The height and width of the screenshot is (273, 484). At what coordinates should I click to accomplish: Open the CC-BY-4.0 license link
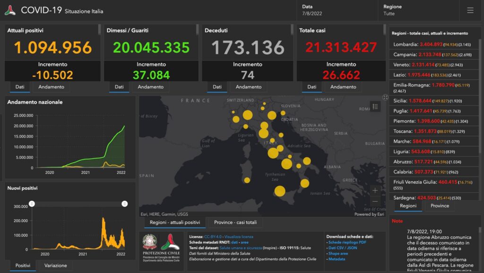tap(213, 237)
